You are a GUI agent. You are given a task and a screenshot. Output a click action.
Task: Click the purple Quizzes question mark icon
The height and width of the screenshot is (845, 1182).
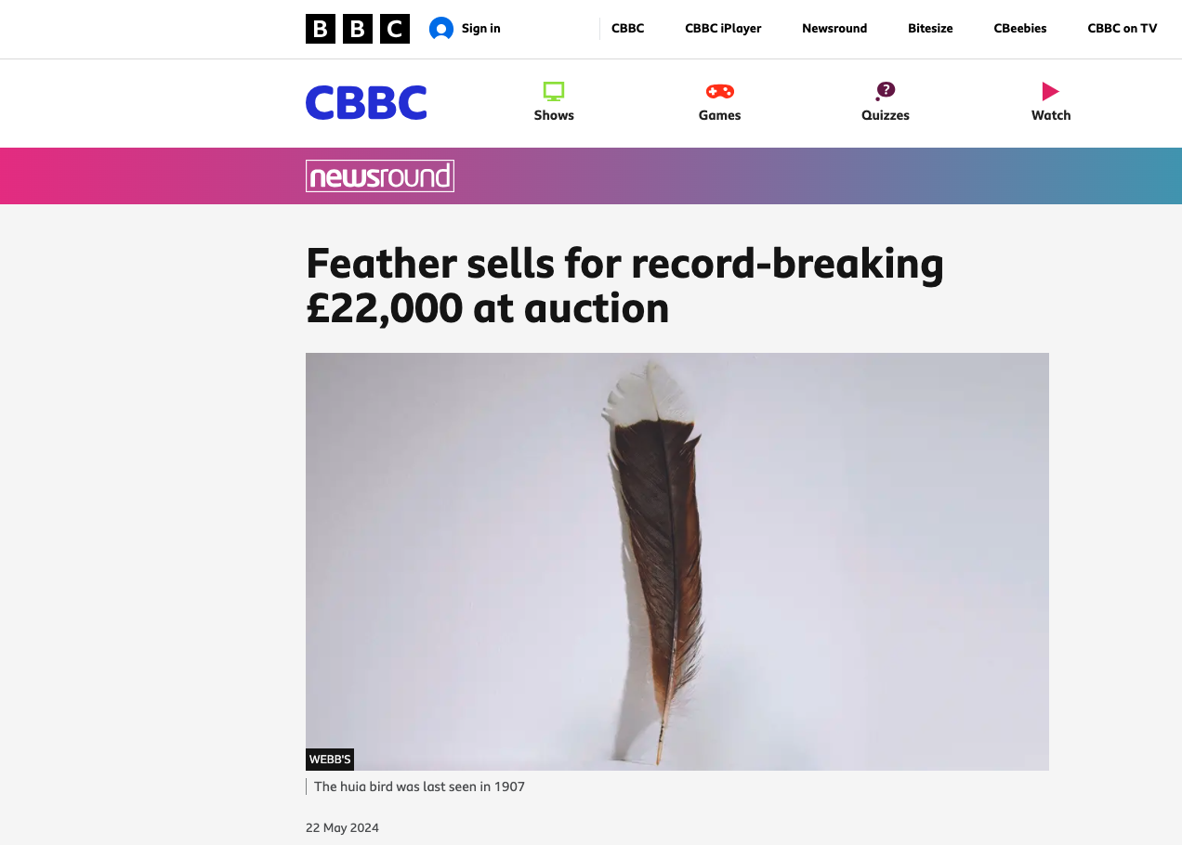pyautogui.click(x=886, y=90)
